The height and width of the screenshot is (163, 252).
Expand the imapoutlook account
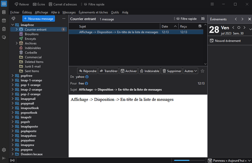click(x=12, y=108)
